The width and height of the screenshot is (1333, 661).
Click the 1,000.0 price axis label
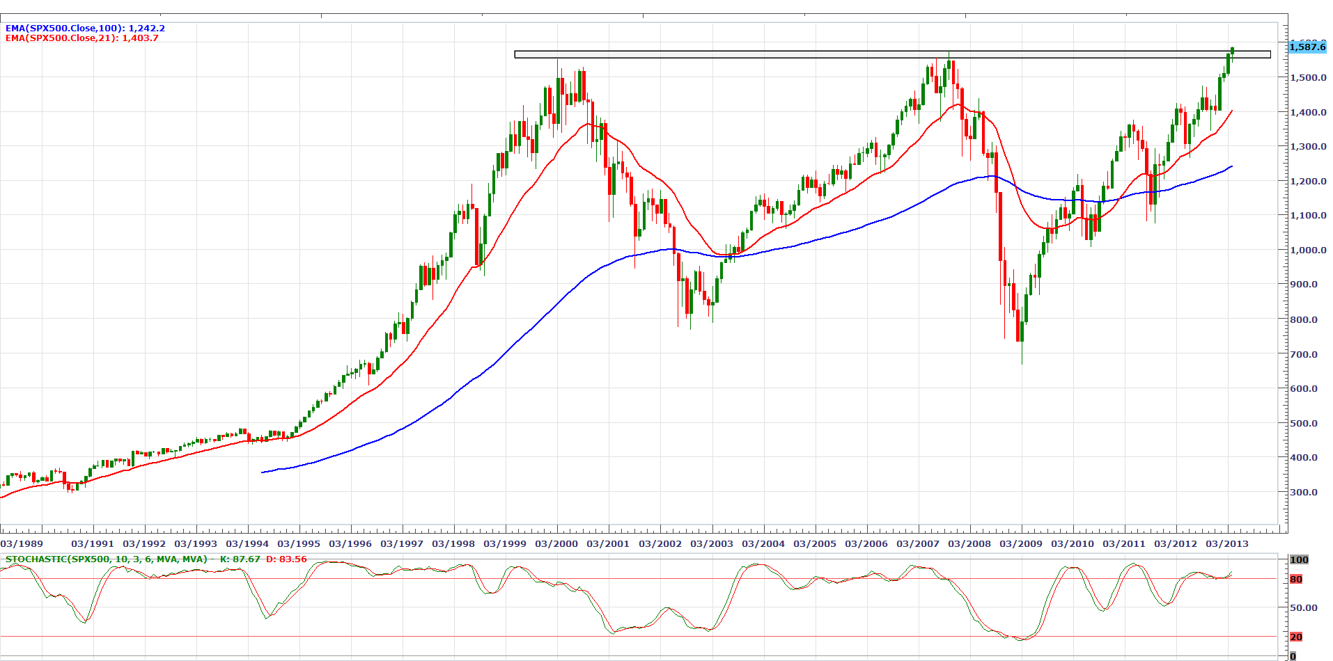click(x=1307, y=250)
